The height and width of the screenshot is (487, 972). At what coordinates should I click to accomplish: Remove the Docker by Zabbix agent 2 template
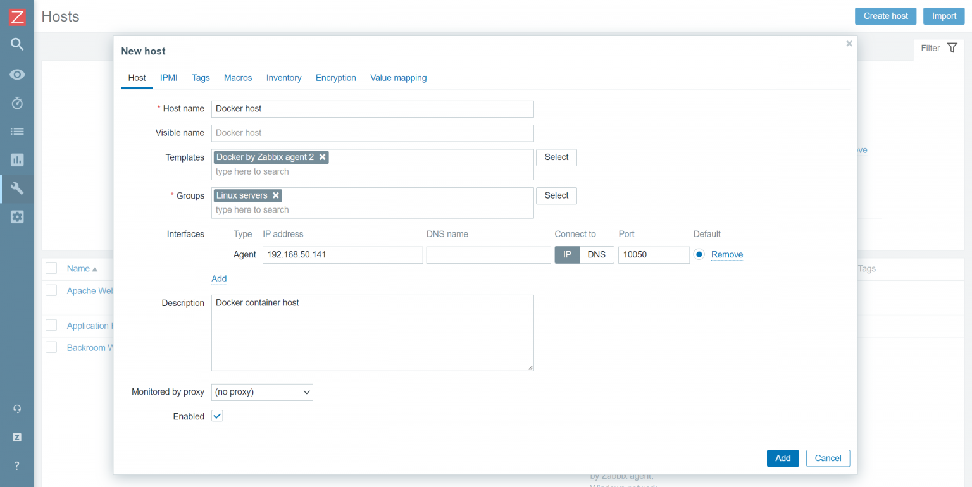323,157
